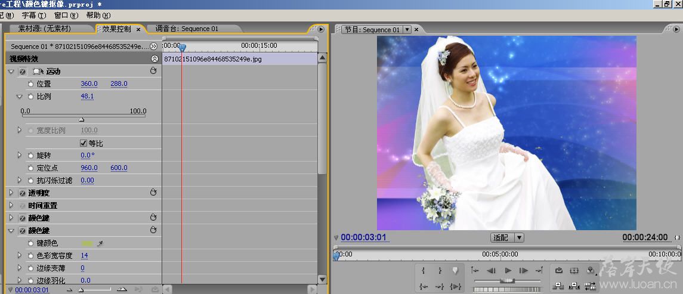Zoom in the effect timeline large mountain icon

pos(122,289)
